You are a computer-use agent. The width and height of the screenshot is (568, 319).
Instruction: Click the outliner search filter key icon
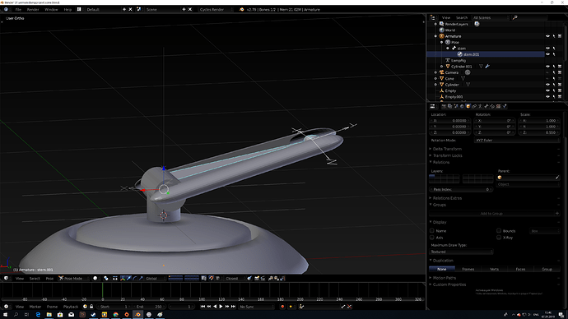point(514,17)
